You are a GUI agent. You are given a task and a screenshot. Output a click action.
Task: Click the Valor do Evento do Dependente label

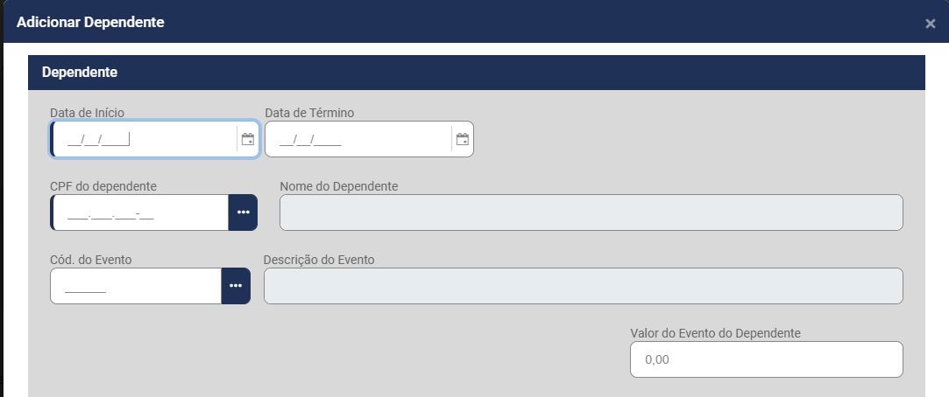pos(715,333)
